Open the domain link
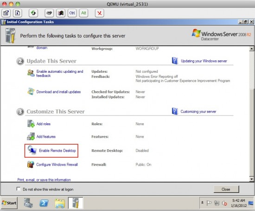 (42, 48)
